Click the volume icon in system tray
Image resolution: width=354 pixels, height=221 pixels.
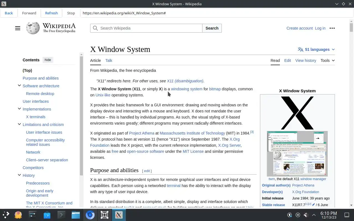coord(306,215)
